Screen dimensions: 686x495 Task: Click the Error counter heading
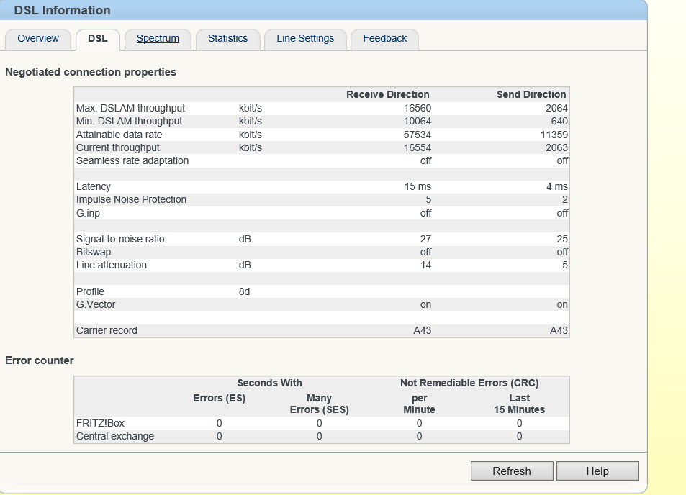(x=40, y=360)
